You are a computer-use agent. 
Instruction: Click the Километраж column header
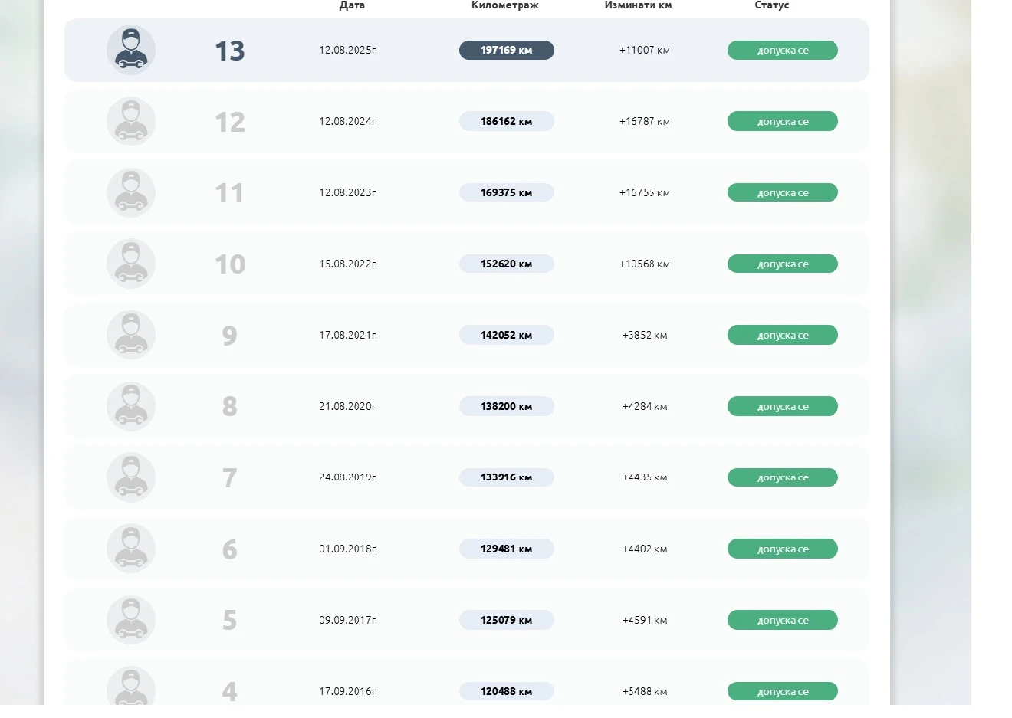pyautogui.click(x=504, y=5)
